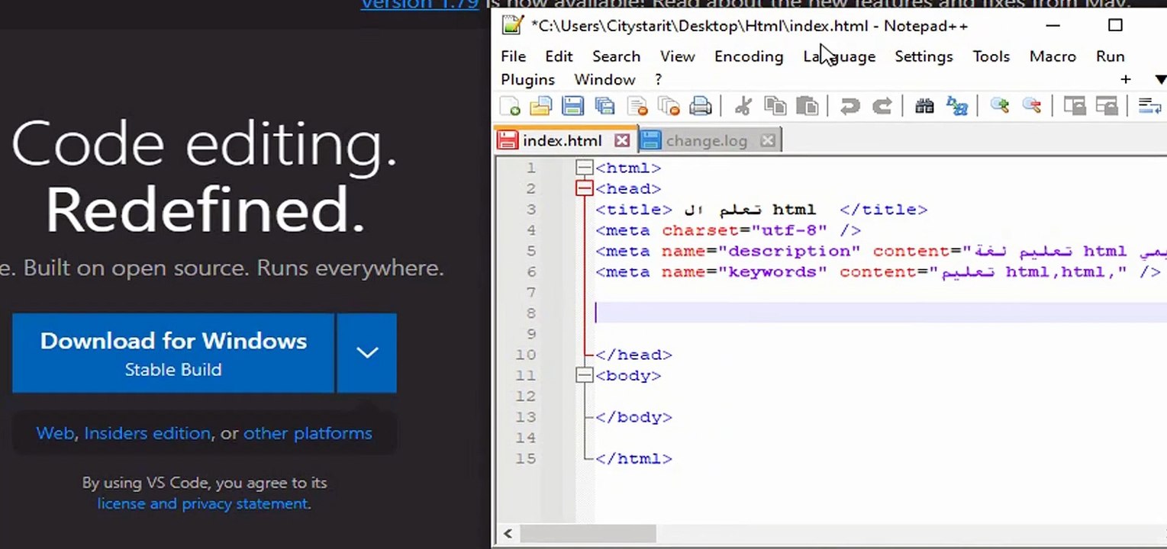1167x549 pixels.
Task: Click the Zoom In magnifier icon
Action: pyautogui.click(x=999, y=106)
